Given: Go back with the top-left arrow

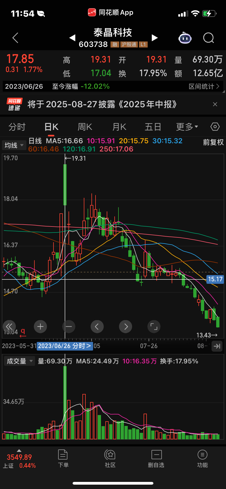Looking at the screenshot, I should [x=15, y=38].
